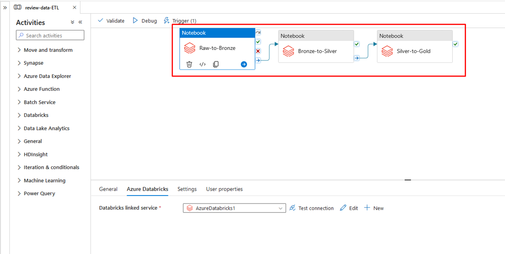Expand Iteration & conditionals category
Screen dimensions: 505x254
48,167
